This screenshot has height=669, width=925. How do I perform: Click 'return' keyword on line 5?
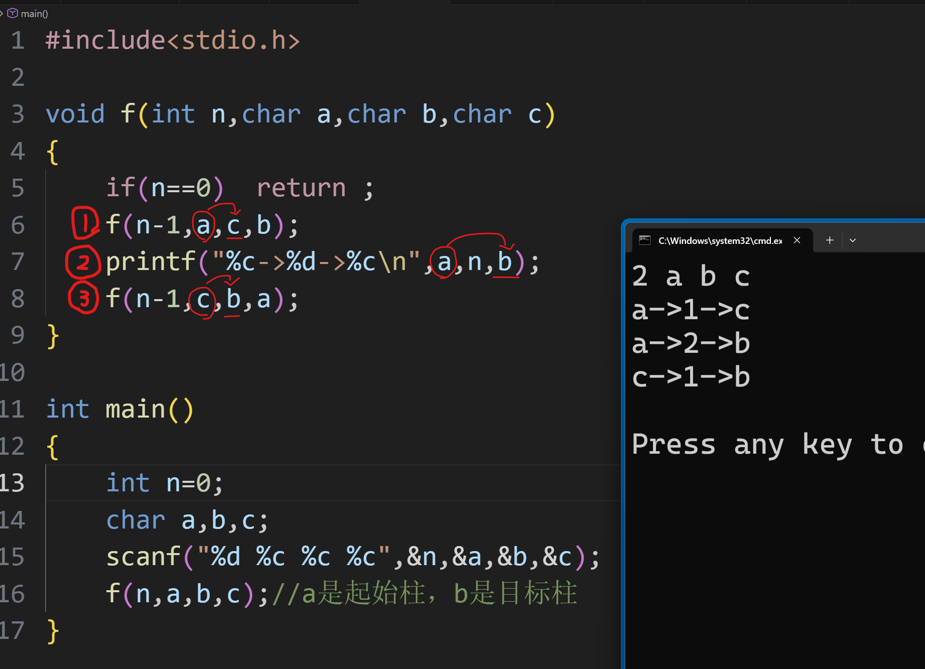pyautogui.click(x=301, y=188)
